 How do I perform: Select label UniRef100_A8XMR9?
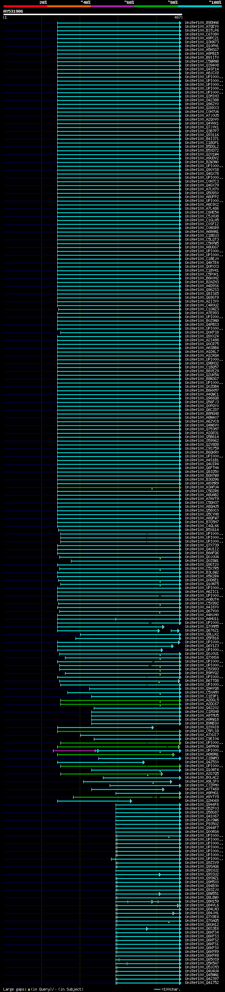coord(201,483)
